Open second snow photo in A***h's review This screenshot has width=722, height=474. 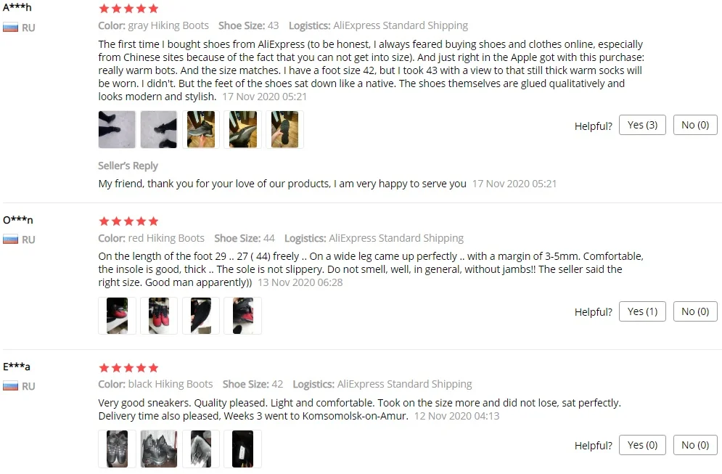(159, 129)
